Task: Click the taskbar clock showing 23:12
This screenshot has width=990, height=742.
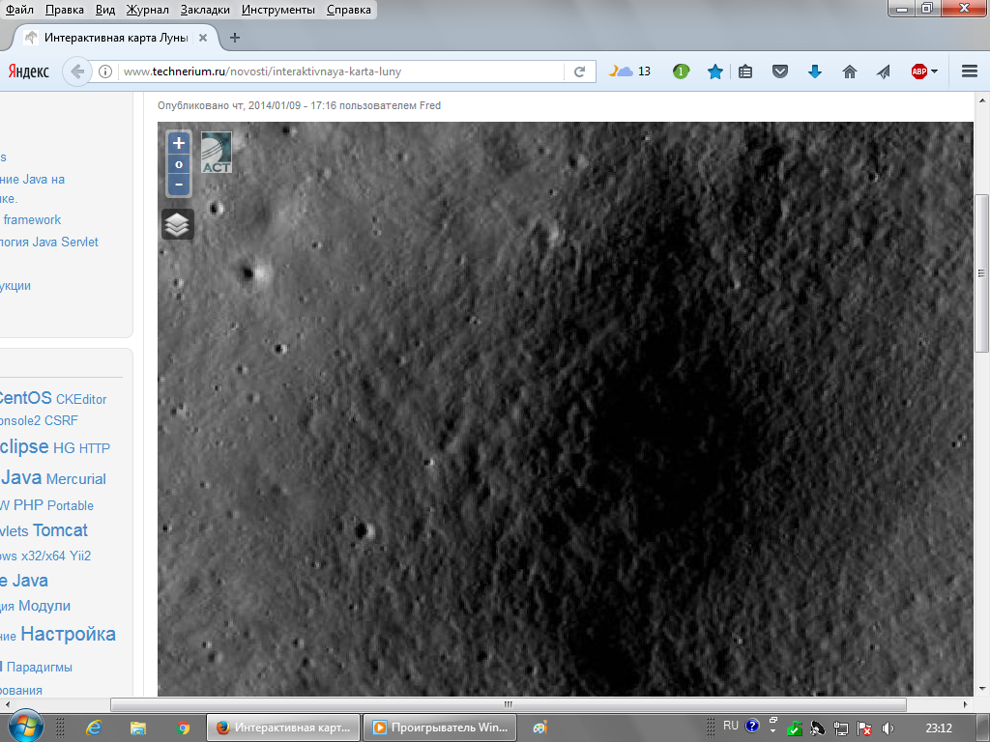Action: pyautogui.click(x=938, y=728)
